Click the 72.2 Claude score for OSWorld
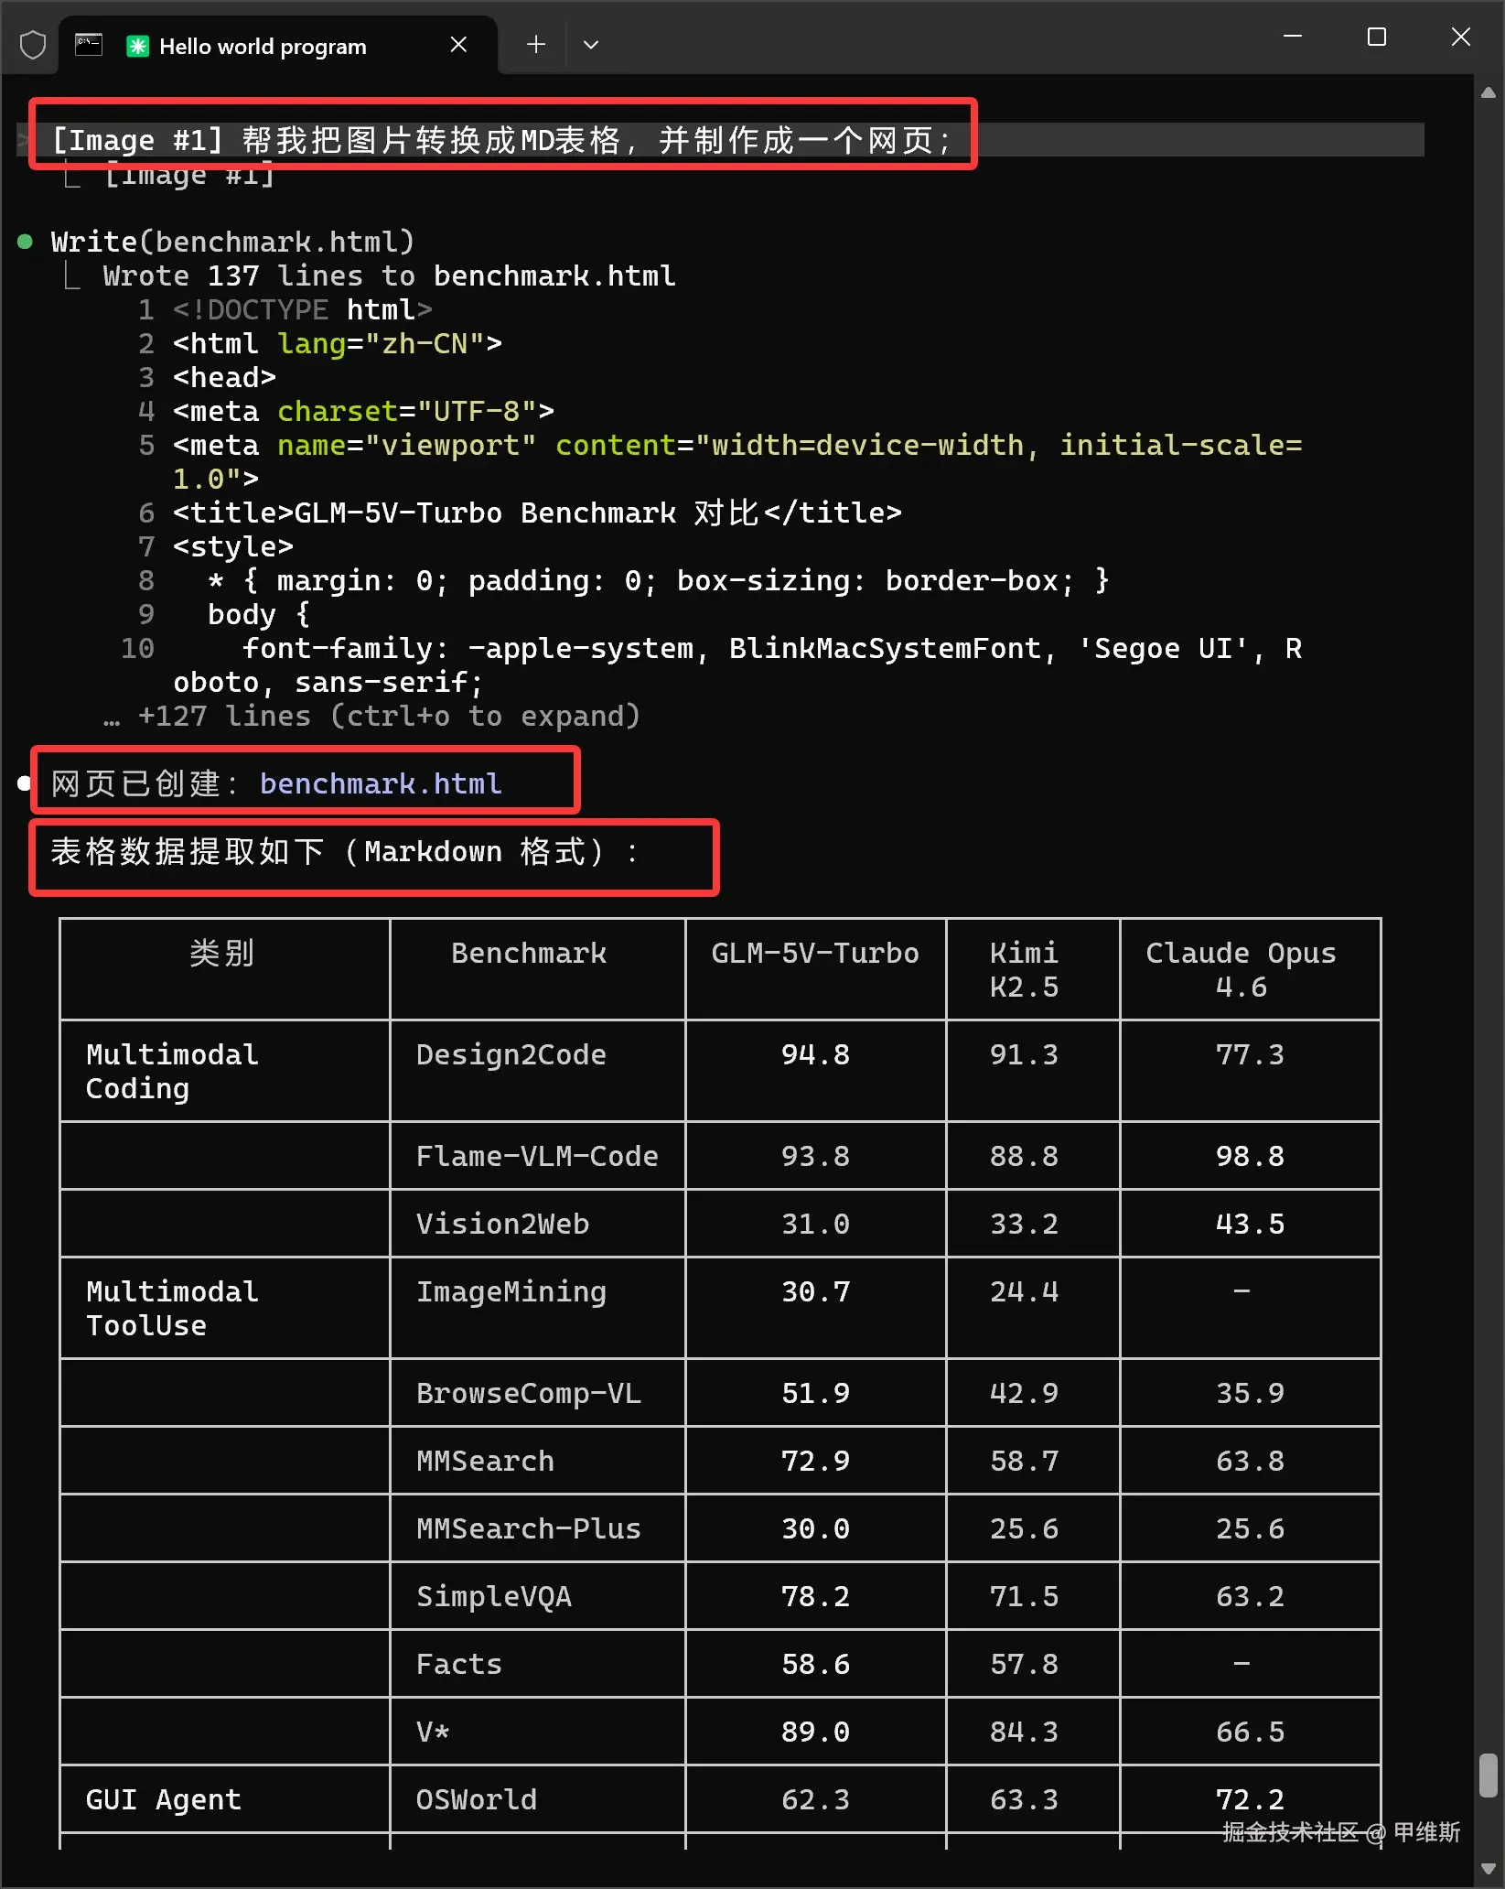Screen dimensions: 1505x1889 [x=1250, y=1799]
